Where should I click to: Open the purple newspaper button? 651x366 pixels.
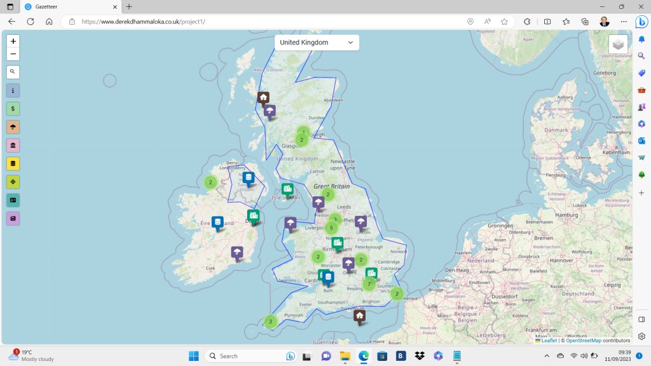tap(13, 219)
